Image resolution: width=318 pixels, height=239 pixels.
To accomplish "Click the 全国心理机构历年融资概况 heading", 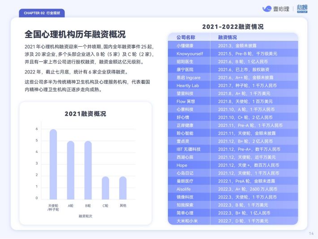I will [x=75, y=34].
